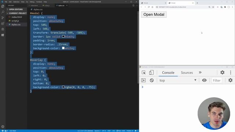The width and height of the screenshot is (235, 132).
Task: Open script.js in the explorer
Action: (x=15, y=21)
